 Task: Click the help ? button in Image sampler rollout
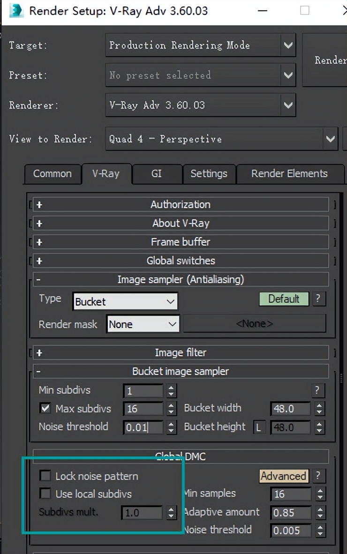point(318,299)
